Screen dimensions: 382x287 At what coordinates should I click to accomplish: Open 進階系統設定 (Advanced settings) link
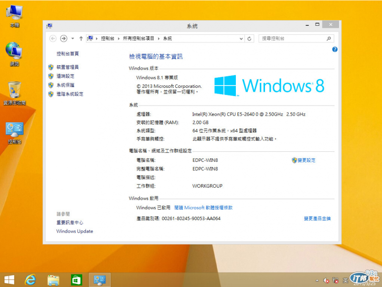70,94
